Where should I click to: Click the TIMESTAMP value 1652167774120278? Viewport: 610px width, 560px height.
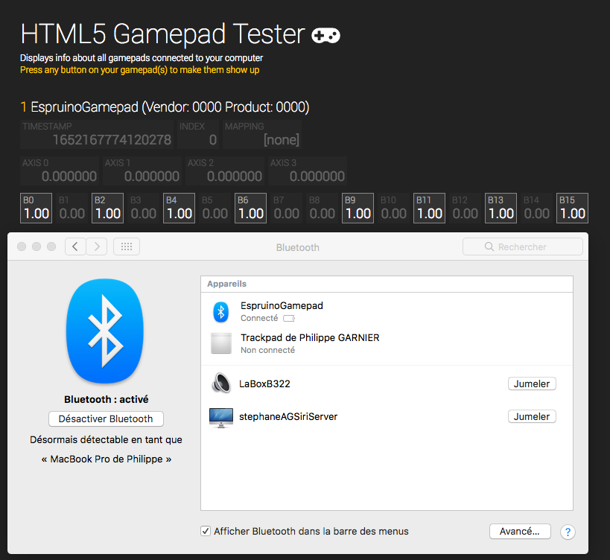pyautogui.click(x=112, y=139)
